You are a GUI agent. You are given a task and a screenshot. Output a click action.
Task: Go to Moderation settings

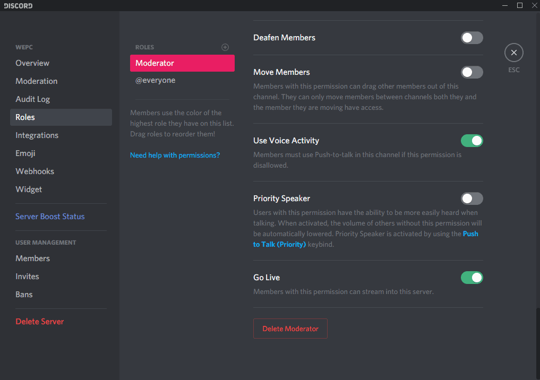click(x=61, y=81)
